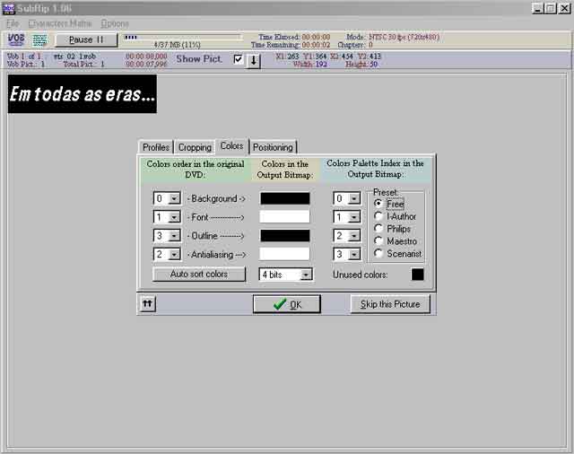This screenshot has height=454, width=574.
Task: Open the Font DVD color order dropdown
Action: click(x=174, y=217)
